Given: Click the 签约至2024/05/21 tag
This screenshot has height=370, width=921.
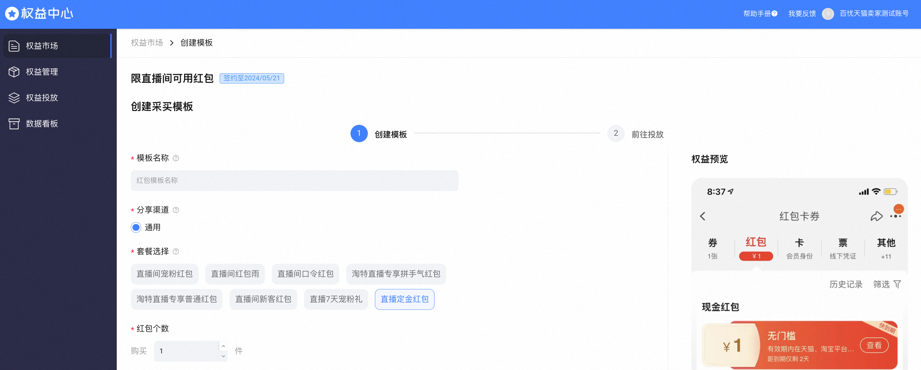Looking at the screenshot, I should pyautogui.click(x=252, y=78).
